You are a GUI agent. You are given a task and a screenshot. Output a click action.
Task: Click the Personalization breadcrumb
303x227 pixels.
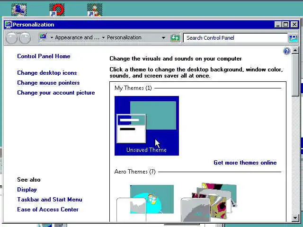124,37
